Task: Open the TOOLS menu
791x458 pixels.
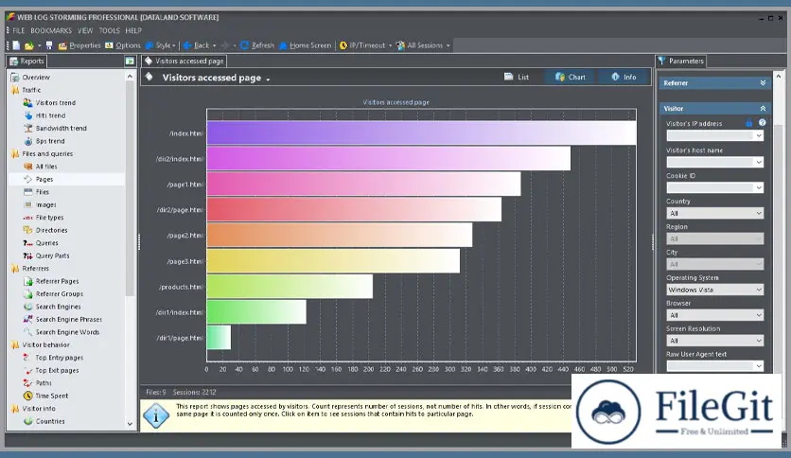Action: pyautogui.click(x=110, y=31)
